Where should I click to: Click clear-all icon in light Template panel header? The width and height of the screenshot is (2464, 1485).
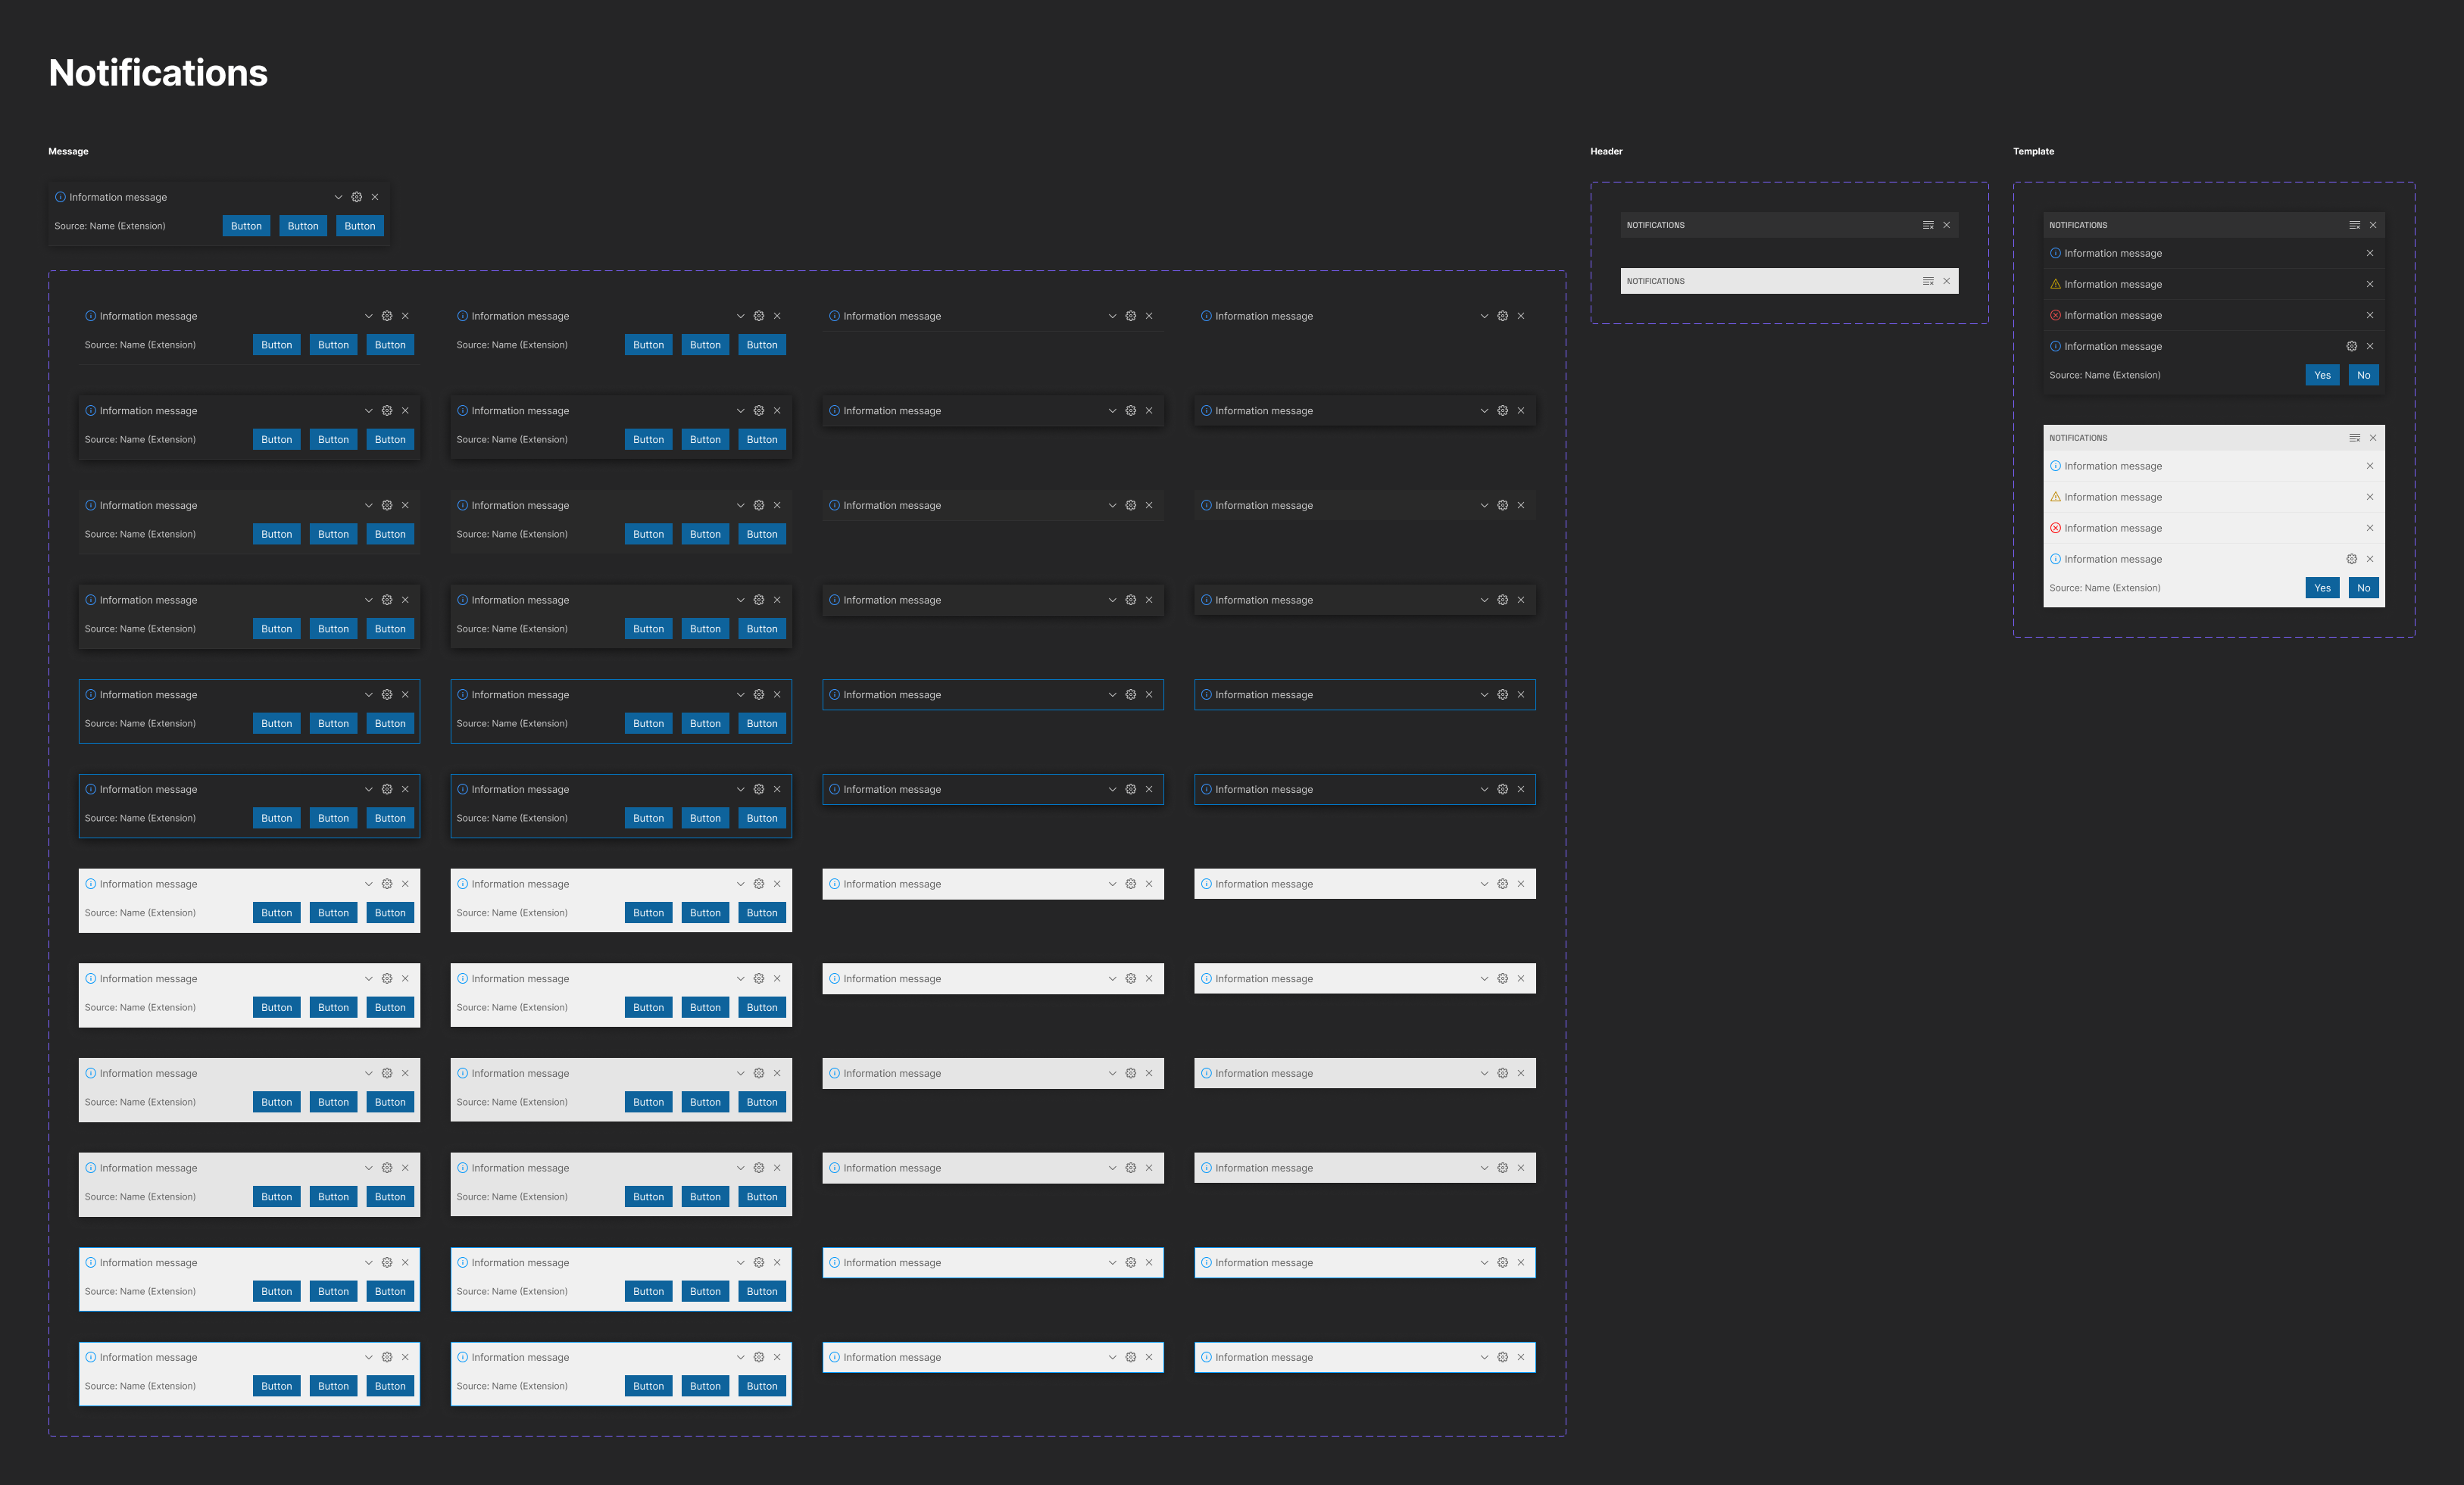pyautogui.click(x=2354, y=438)
